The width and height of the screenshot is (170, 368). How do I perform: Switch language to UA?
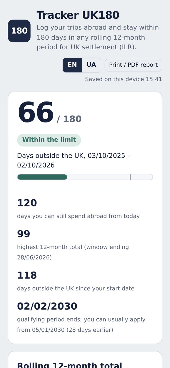91,65
